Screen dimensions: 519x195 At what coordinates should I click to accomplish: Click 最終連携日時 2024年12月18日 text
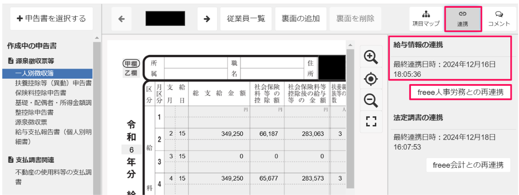[445, 142]
